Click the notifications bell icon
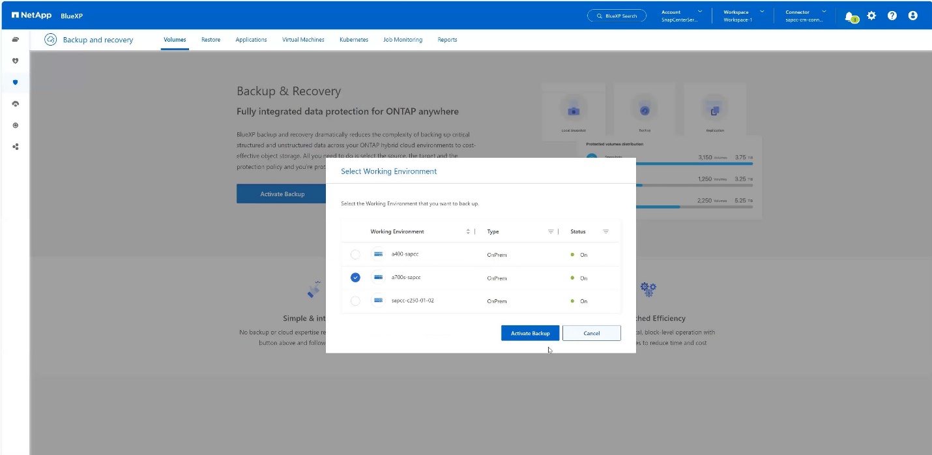This screenshot has width=932, height=455. (x=849, y=16)
